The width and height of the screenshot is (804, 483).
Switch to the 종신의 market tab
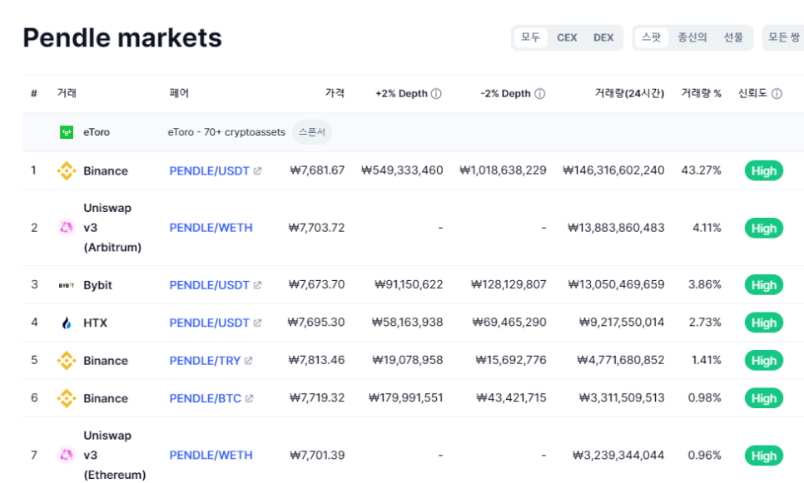pos(692,37)
